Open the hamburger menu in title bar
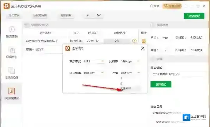This screenshot has height=127, width=210. point(186,6)
